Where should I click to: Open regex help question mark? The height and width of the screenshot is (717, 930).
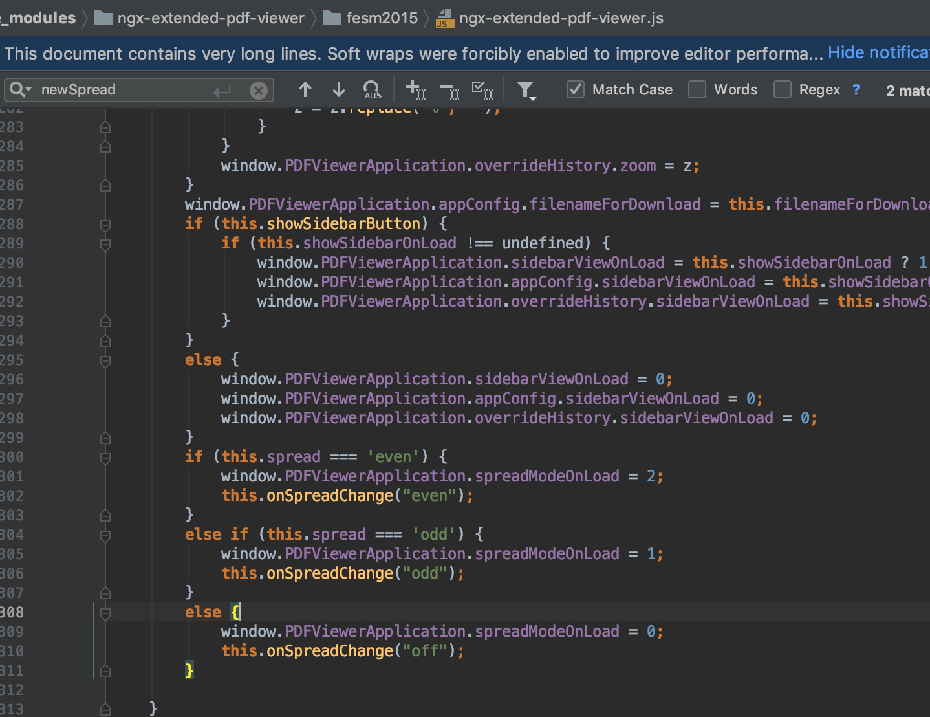click(x=856, y=89)
